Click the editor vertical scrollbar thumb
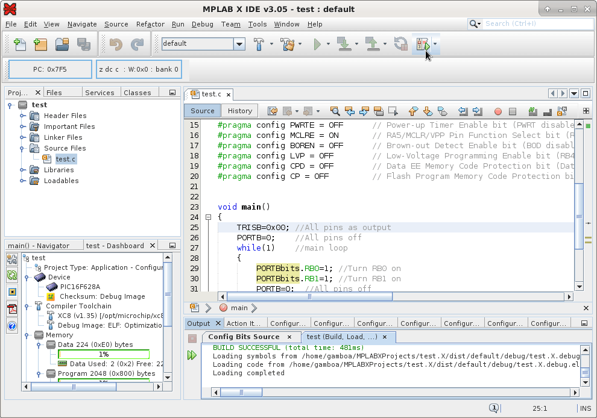The width and height of the screenshot is (597, 418). 579,216
